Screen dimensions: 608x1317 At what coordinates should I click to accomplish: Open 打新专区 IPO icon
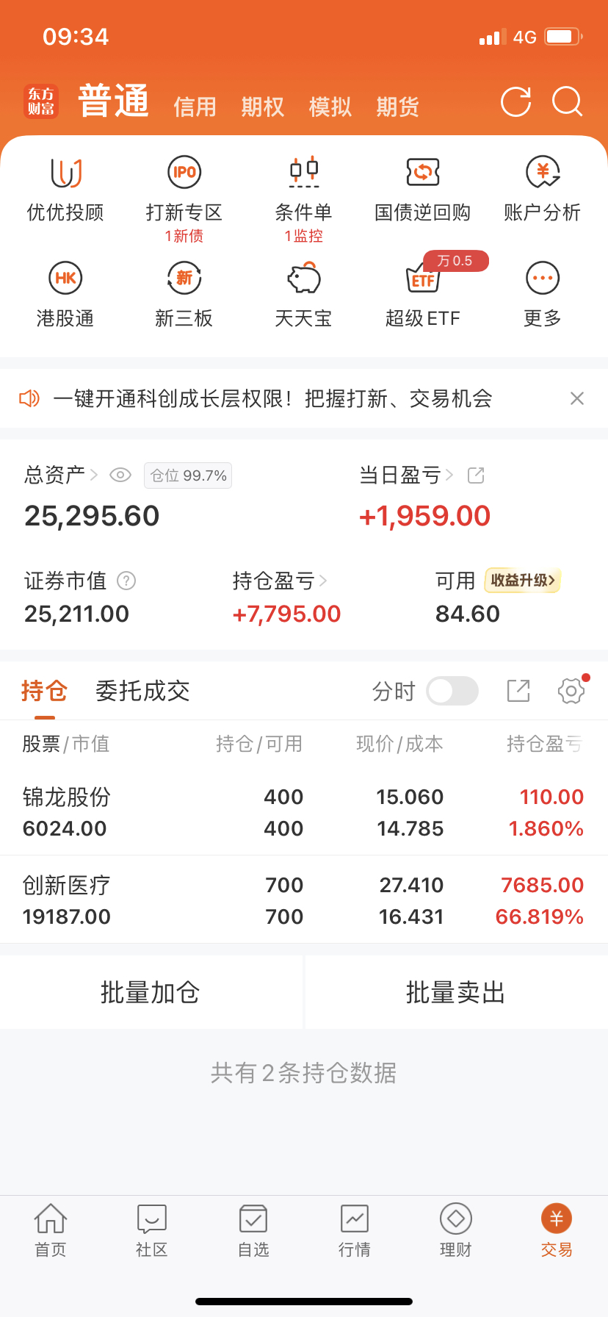pyautogui.click(x=184, y=173)
